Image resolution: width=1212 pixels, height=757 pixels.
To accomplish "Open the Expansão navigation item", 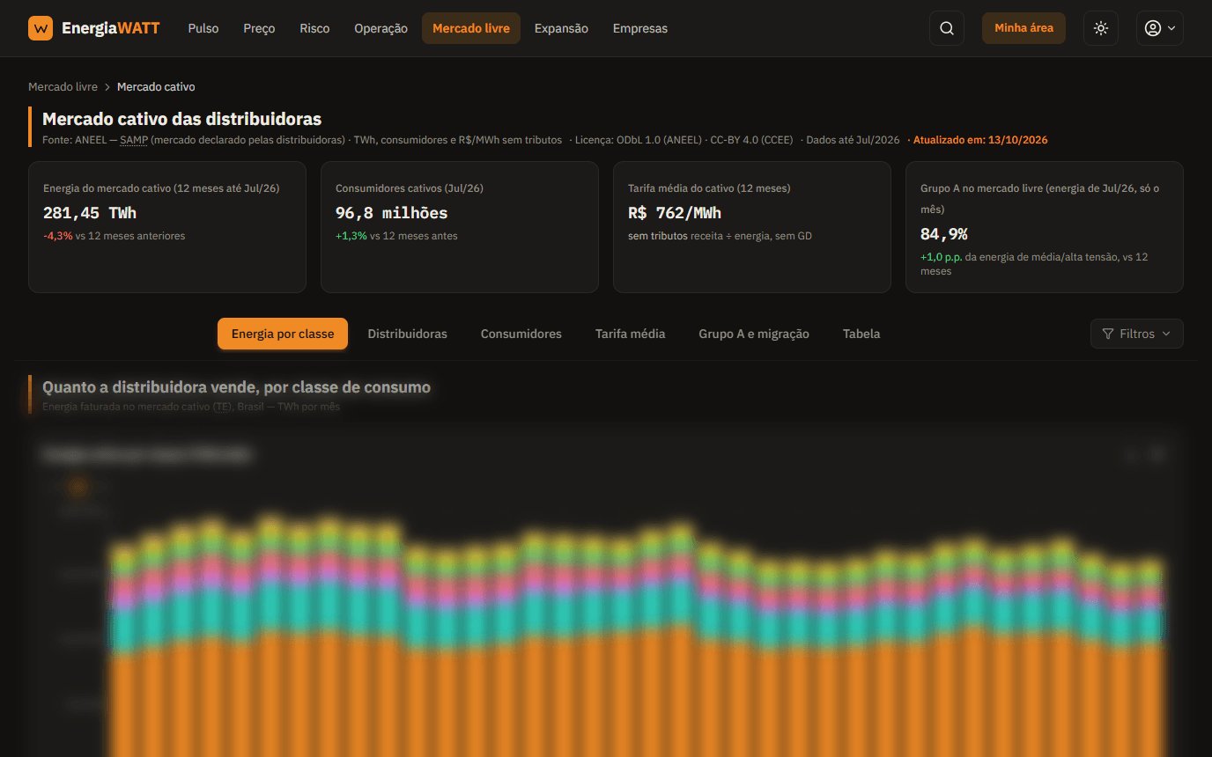I will (x=561, y=28).
